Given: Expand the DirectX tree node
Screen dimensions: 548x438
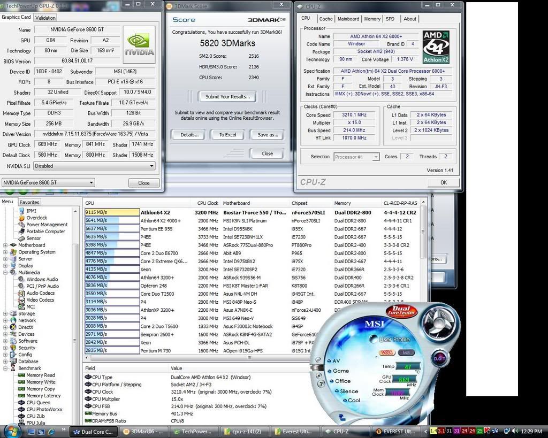Looking at the screenshot, I should pyautogui.click(x=5, y=327).
